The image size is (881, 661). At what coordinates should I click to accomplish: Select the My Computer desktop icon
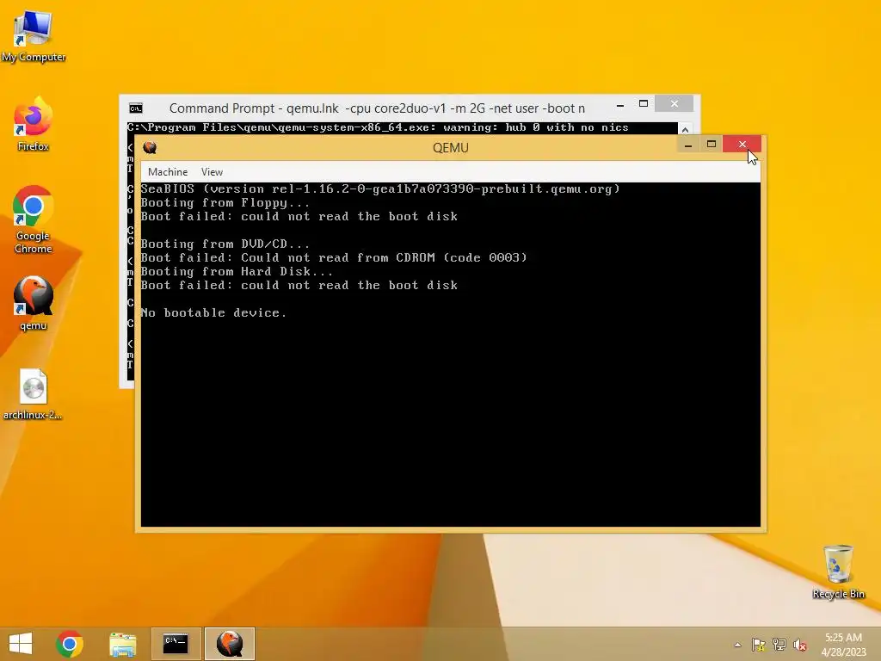click(x=34, y=36)
